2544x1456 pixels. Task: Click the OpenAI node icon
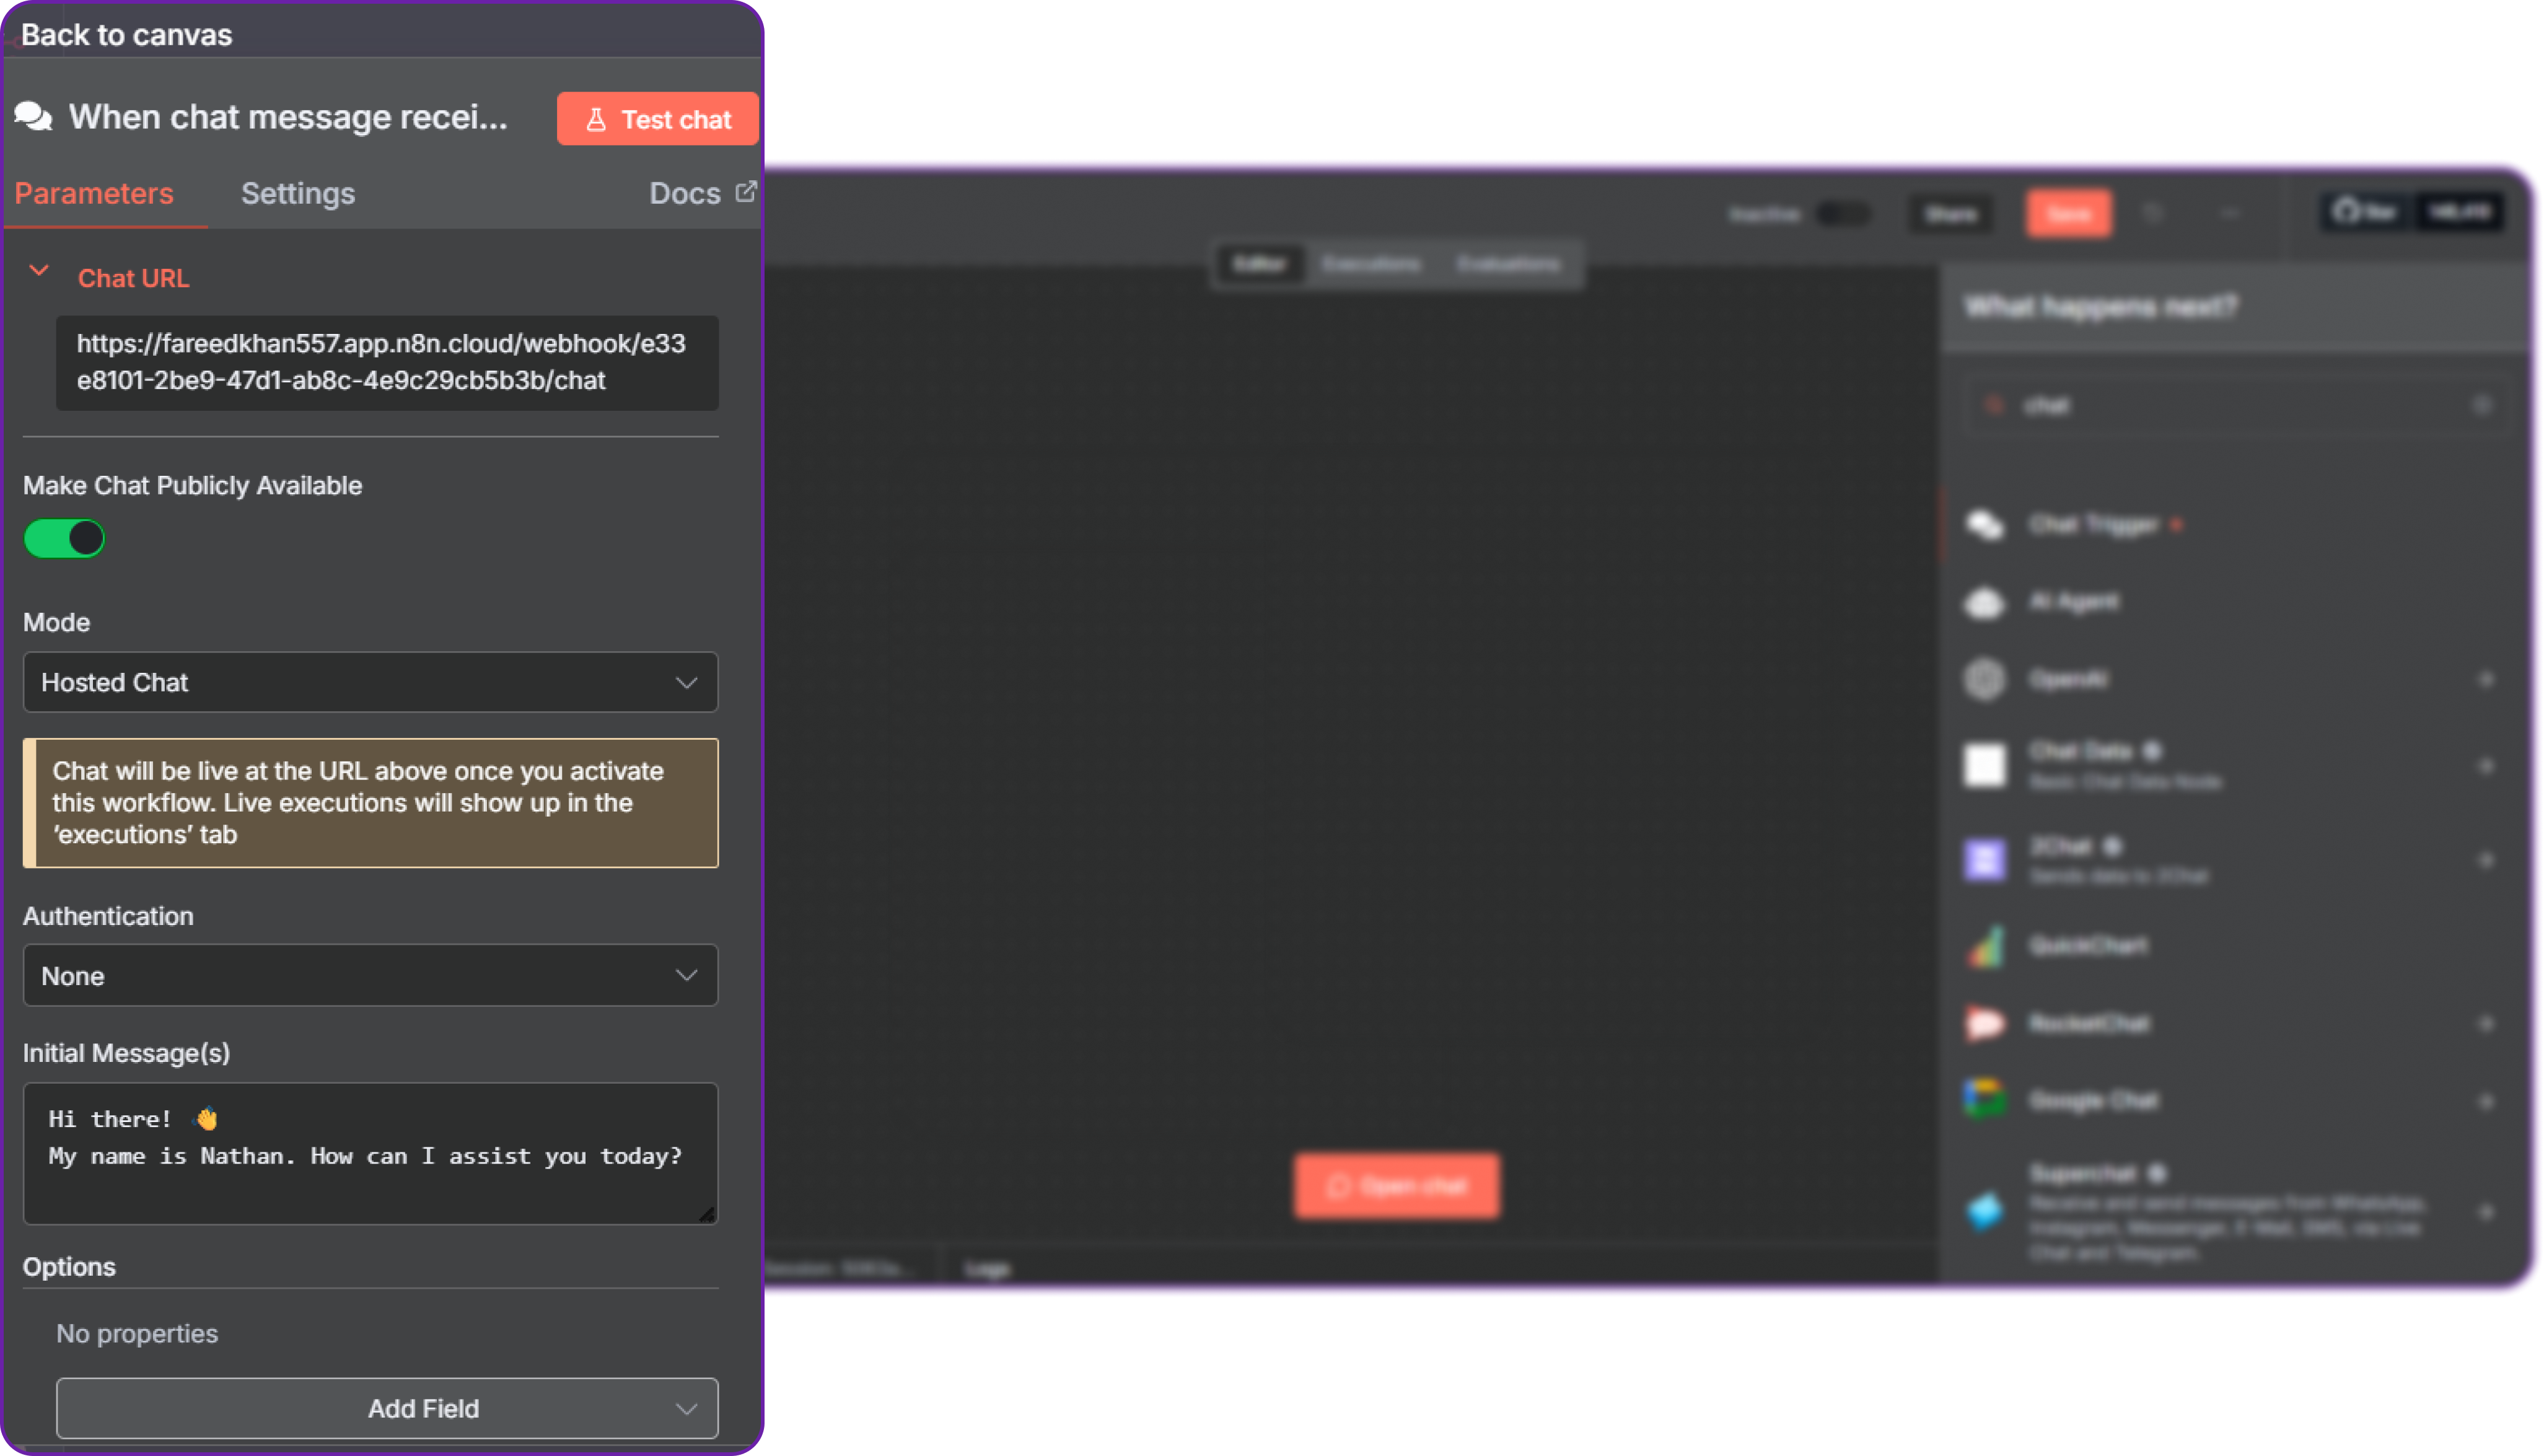1986,679
